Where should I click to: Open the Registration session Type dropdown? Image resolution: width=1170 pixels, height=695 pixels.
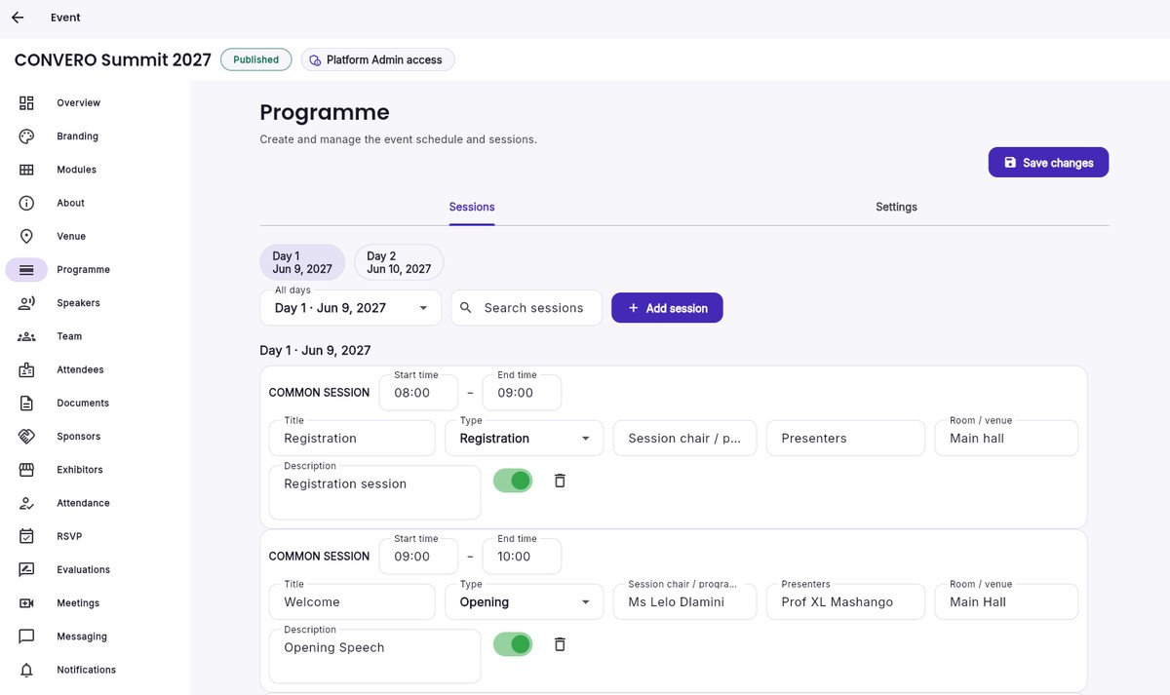coord(525,439)
